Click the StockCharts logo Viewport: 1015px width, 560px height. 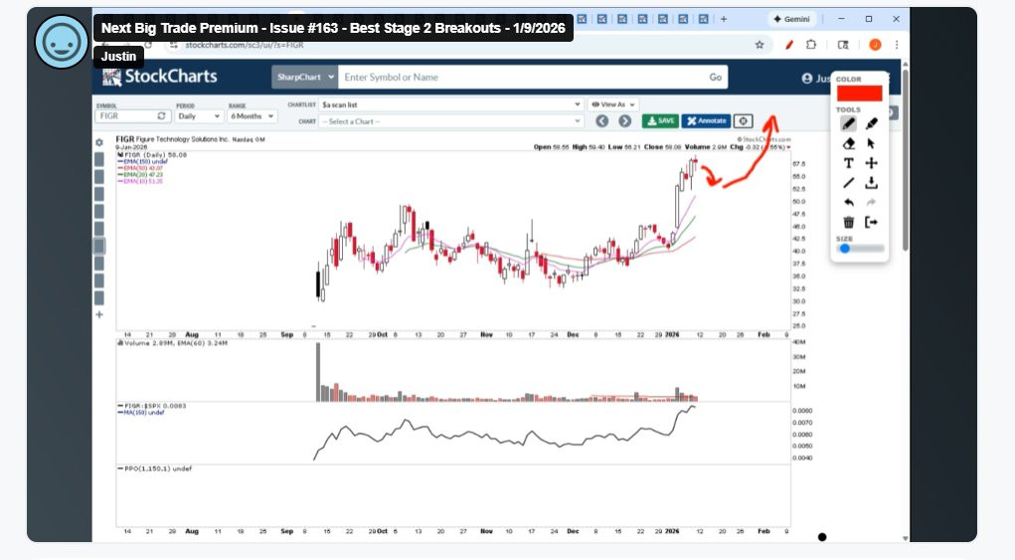coord(160,77)
